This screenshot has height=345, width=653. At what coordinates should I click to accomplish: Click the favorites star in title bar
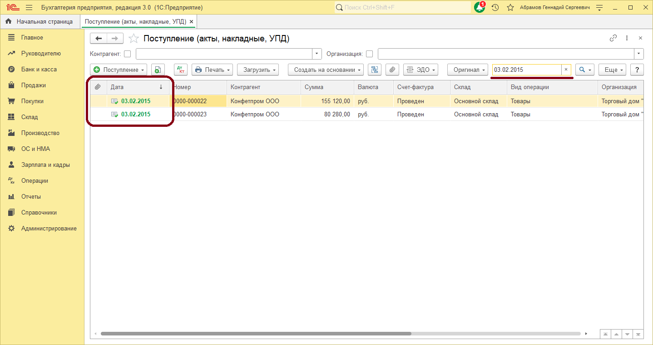click(510, 8)
